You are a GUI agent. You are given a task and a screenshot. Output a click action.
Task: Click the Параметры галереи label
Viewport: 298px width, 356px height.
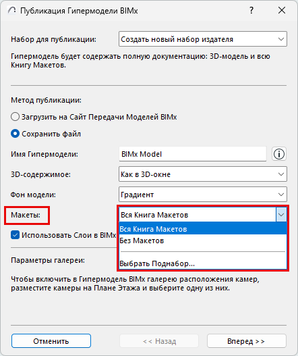[x=48, y=260]
